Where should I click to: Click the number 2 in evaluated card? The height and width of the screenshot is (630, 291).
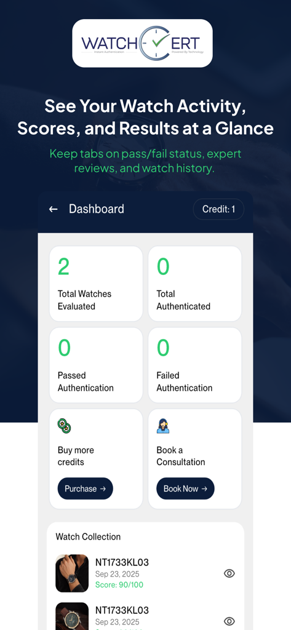click(63, 267)
